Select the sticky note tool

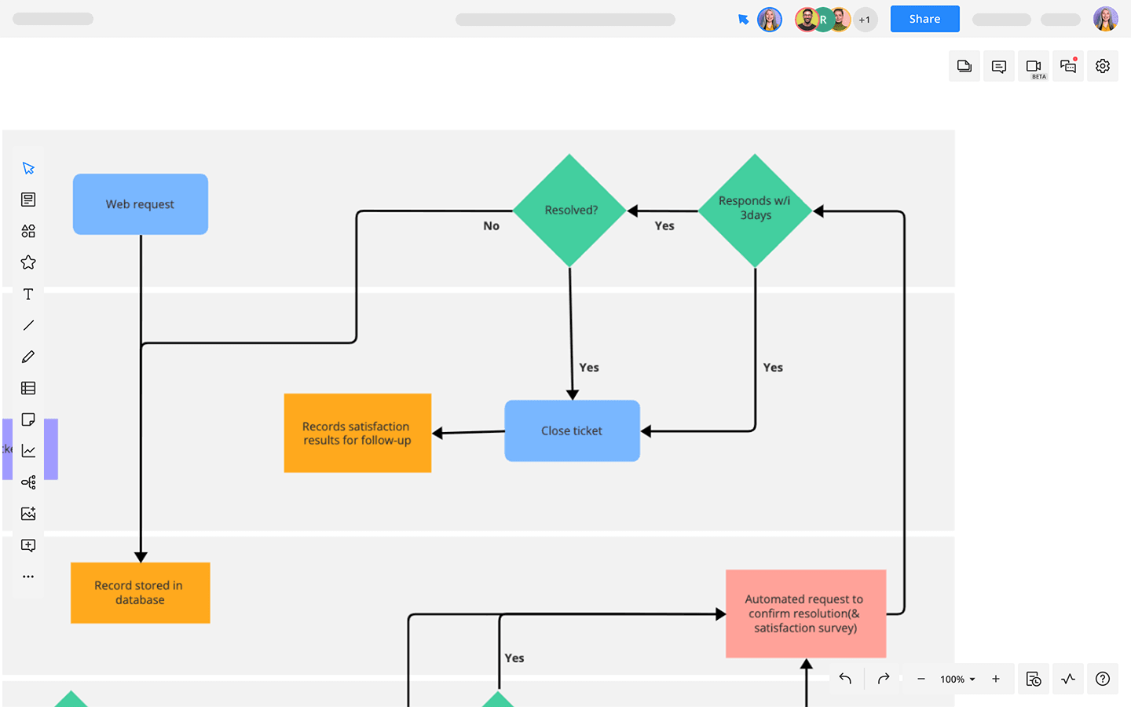coord(28,419)
